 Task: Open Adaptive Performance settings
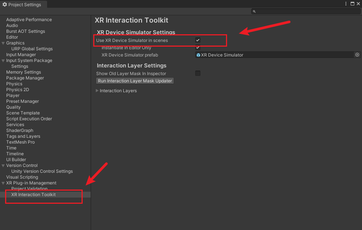(x=29, y=20)
